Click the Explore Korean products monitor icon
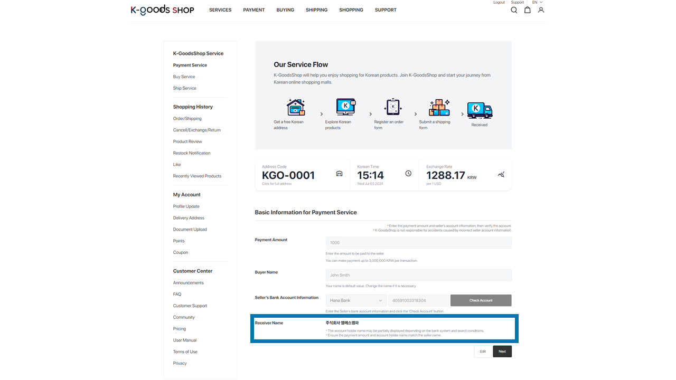676x380 pixels. click(346, 107)
